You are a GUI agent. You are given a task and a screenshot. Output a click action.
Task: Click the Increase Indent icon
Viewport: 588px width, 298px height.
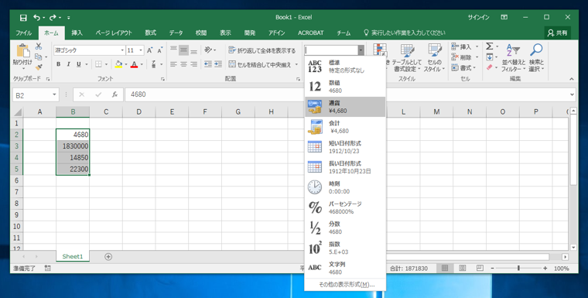(218, 64)
